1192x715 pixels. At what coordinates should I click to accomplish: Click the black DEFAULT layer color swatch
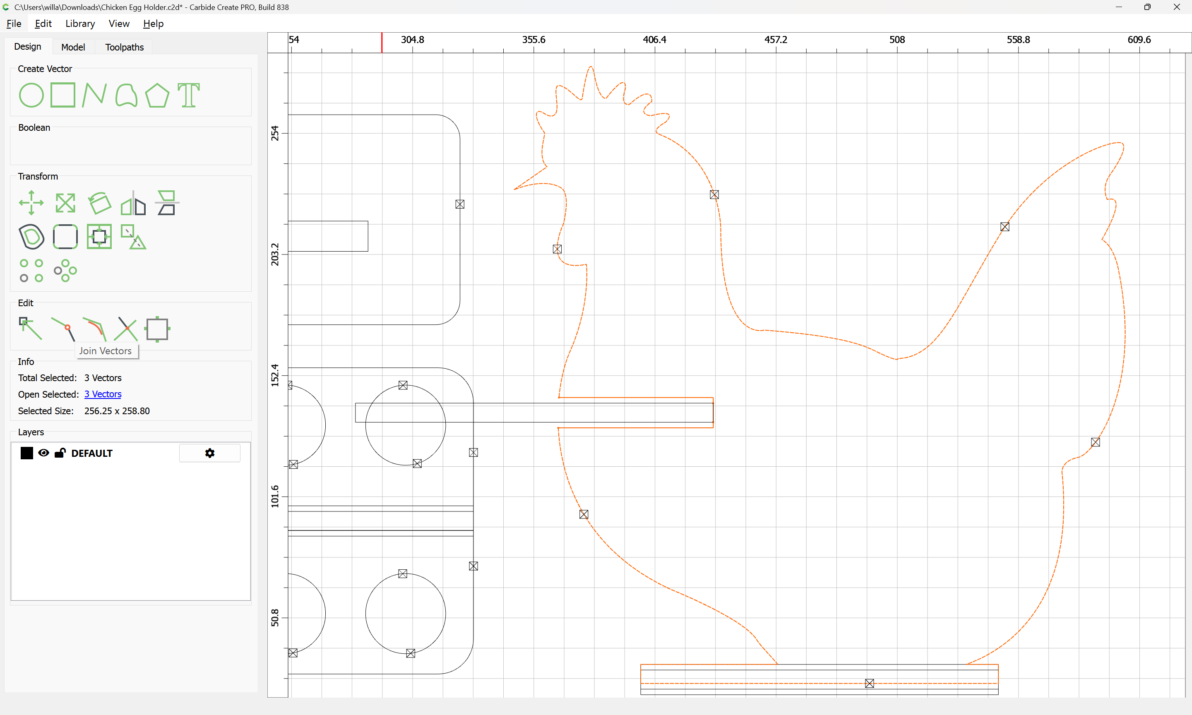[27, 453]
